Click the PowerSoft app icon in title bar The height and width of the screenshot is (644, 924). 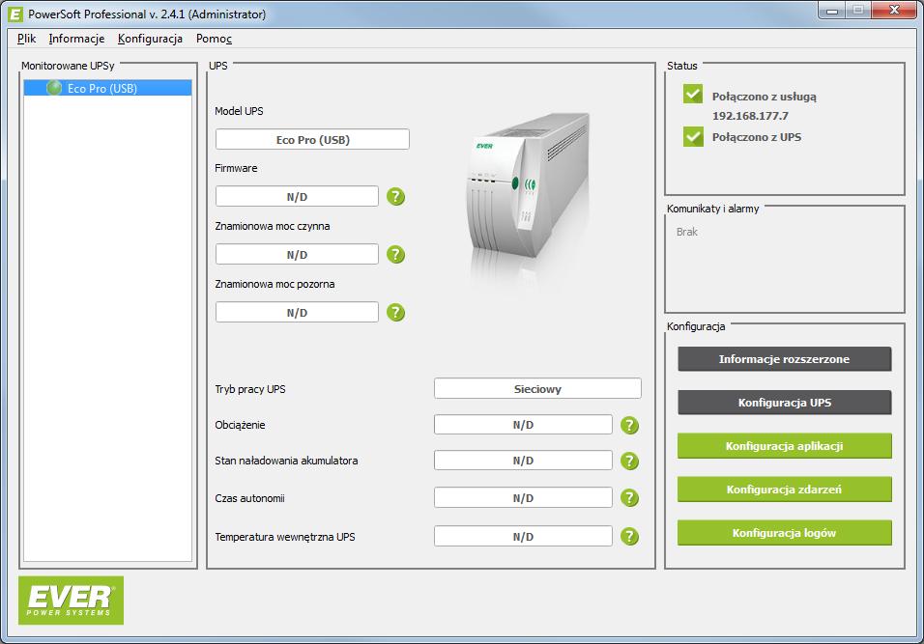coord(15,14)
